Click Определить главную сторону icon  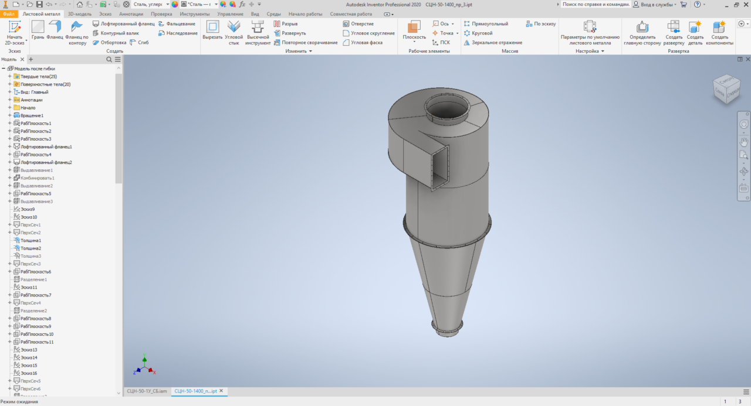642,32
